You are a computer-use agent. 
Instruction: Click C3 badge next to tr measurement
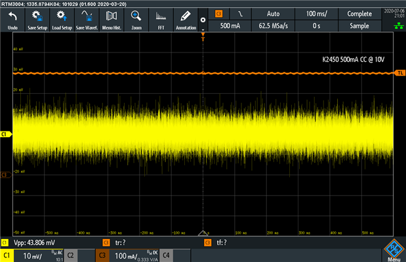[x=106, y=243]
